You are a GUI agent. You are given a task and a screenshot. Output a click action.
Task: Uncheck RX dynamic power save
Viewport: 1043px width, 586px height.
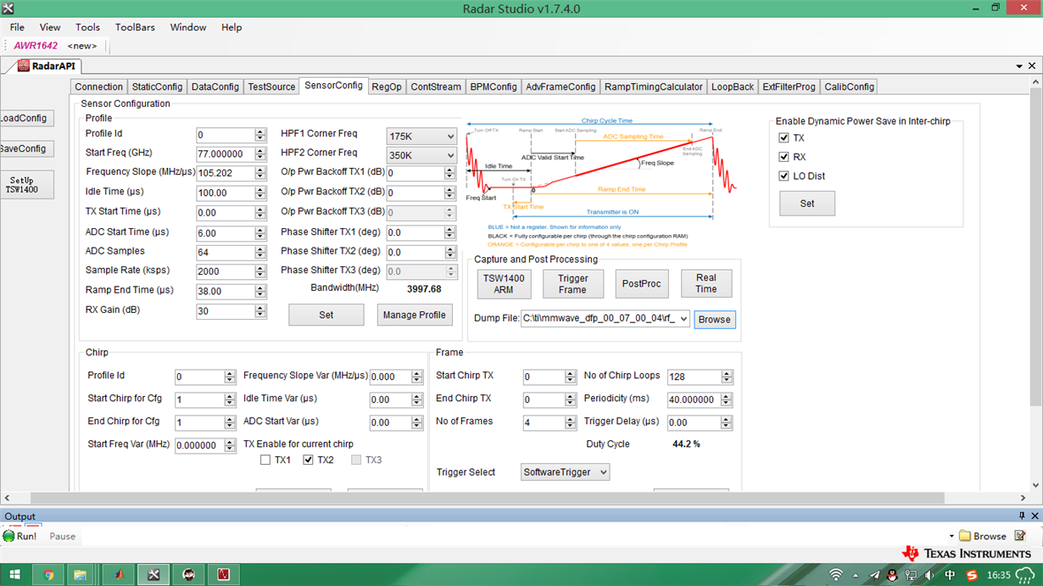(x=784, y=157)
